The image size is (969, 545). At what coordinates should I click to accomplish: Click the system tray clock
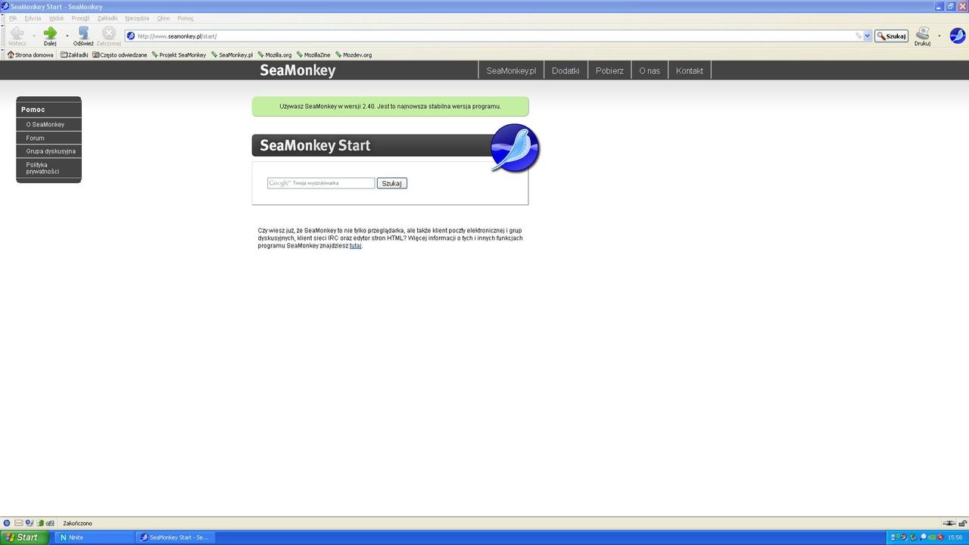click(955, 537)
